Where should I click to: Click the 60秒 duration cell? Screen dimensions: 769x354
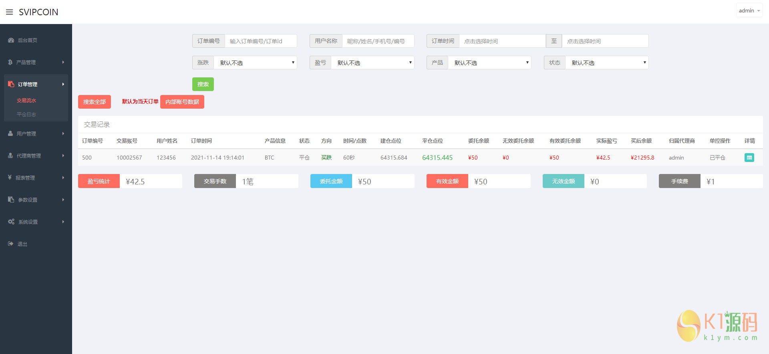(x=349, y=158)
